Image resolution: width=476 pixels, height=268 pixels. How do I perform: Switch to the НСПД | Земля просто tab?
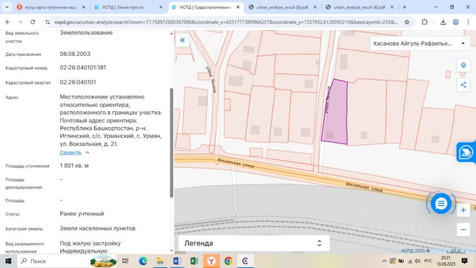click(128, 7)
